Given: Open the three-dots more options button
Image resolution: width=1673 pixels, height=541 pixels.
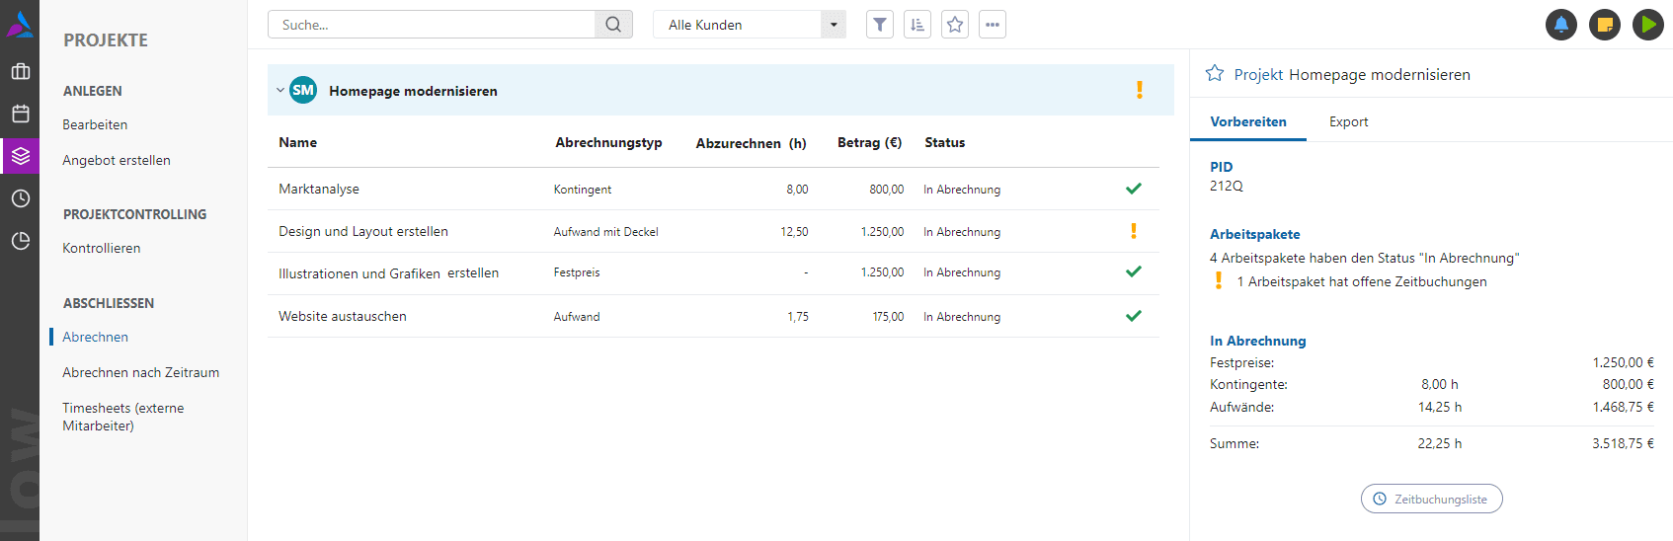Looking at the screenshot, I should click(x=992, y=25).
